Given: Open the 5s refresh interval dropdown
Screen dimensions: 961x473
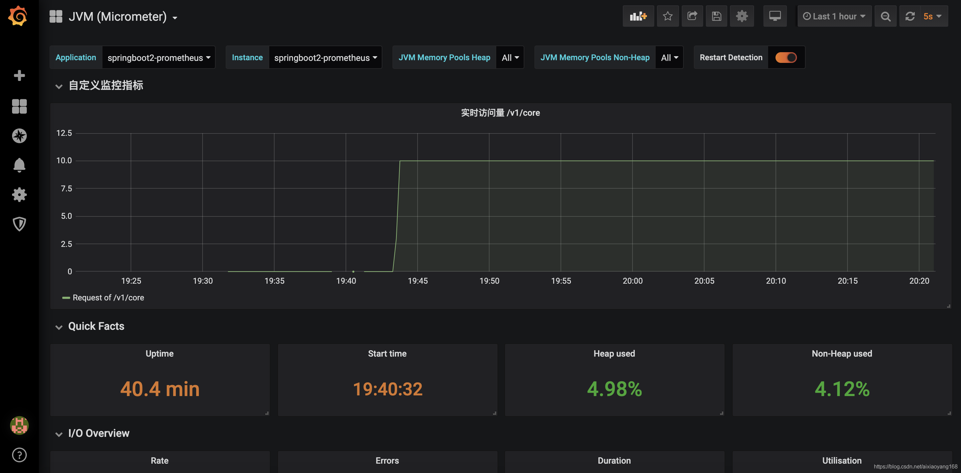Looking at the screenshot, I should (932, 16).
